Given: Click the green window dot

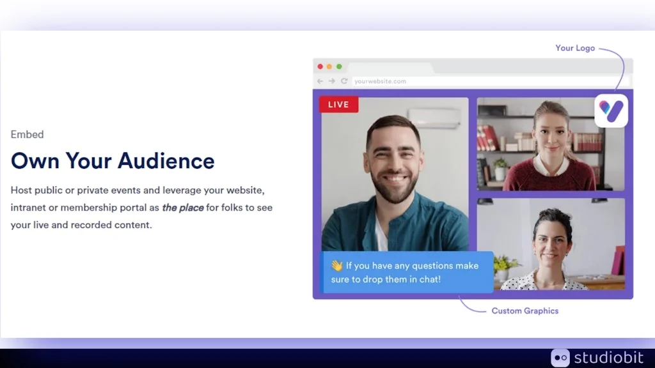Looking at the screenshot, I should (x=339, y=66).
